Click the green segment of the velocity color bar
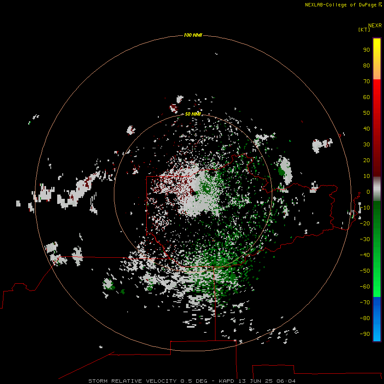 click(377, 249)
